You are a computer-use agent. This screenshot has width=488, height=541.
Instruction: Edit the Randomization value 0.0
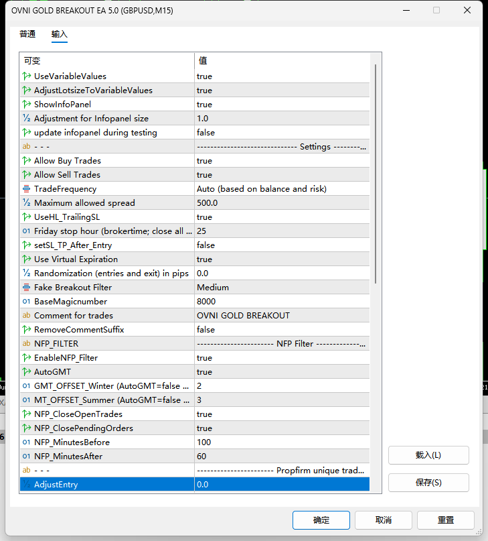[282, 274]
